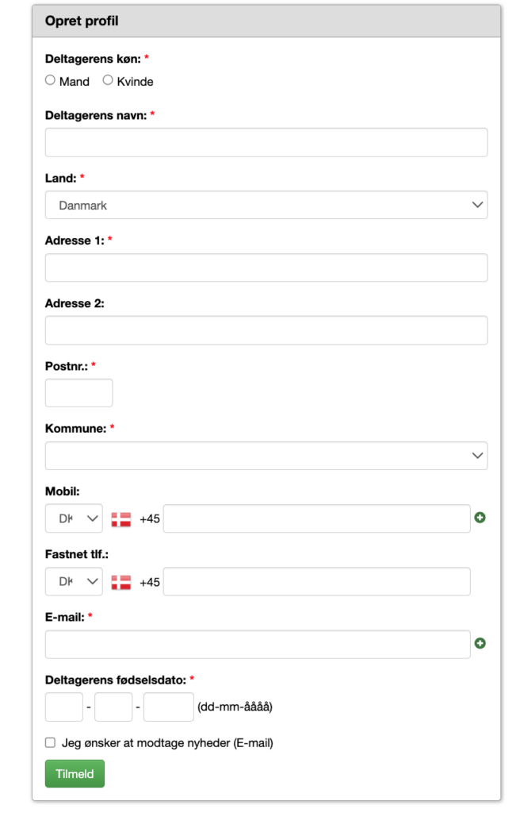Enable the newsletter checkbox for E-mail news
The image size is (524, 813).
[x=51, y=742]
